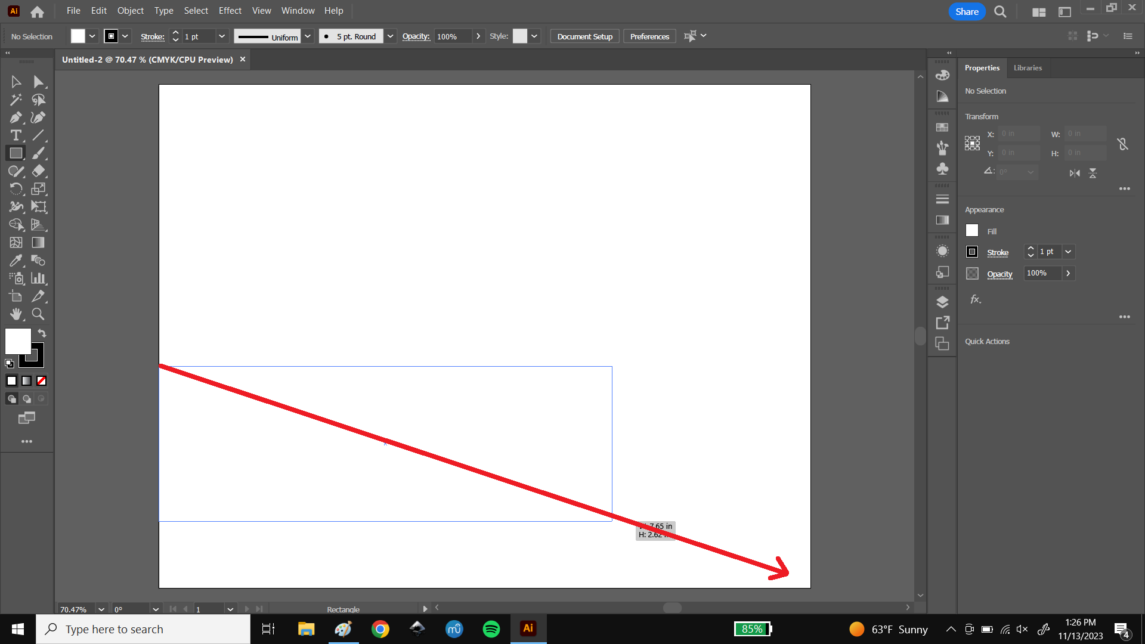Open the stroke weight dropdown
Image resolution: width=1145 pixels, height=644 pixels.
pyautogui.click(x=221, y=36)
